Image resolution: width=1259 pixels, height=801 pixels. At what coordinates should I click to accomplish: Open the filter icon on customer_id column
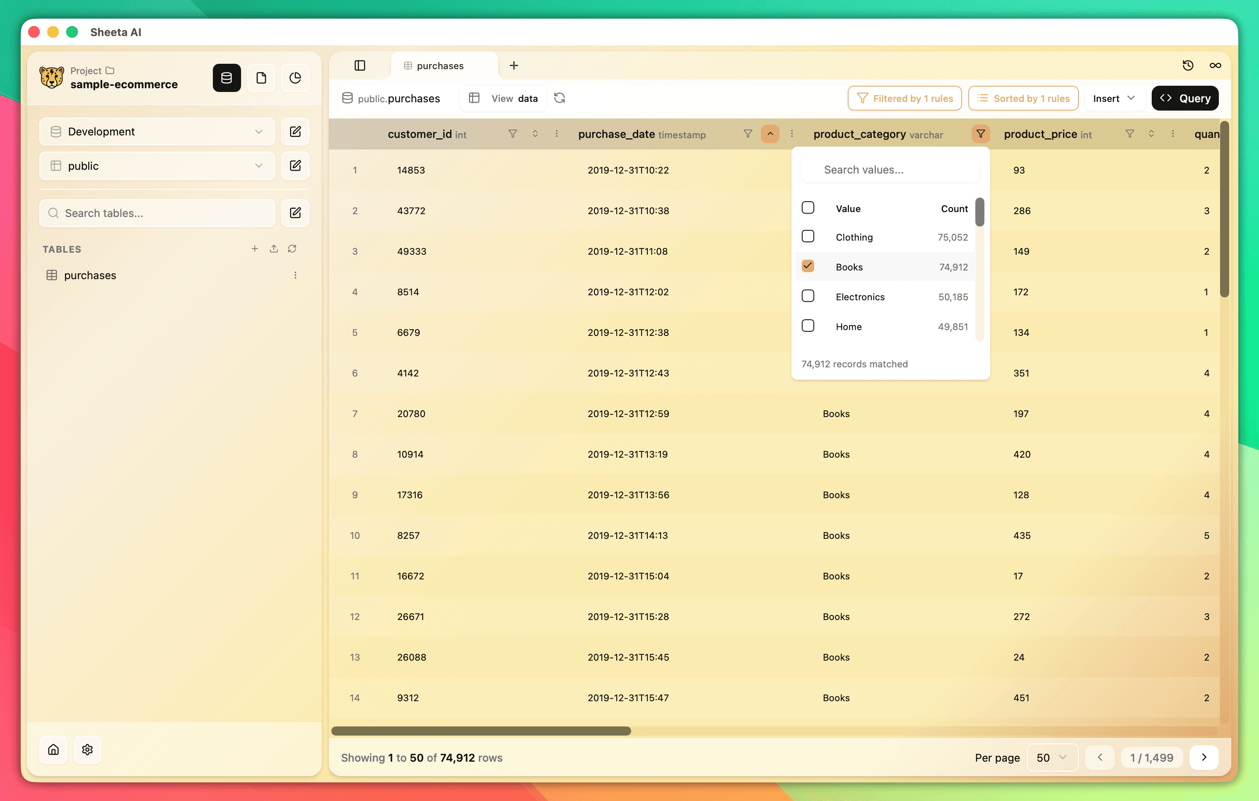[513, 134]
